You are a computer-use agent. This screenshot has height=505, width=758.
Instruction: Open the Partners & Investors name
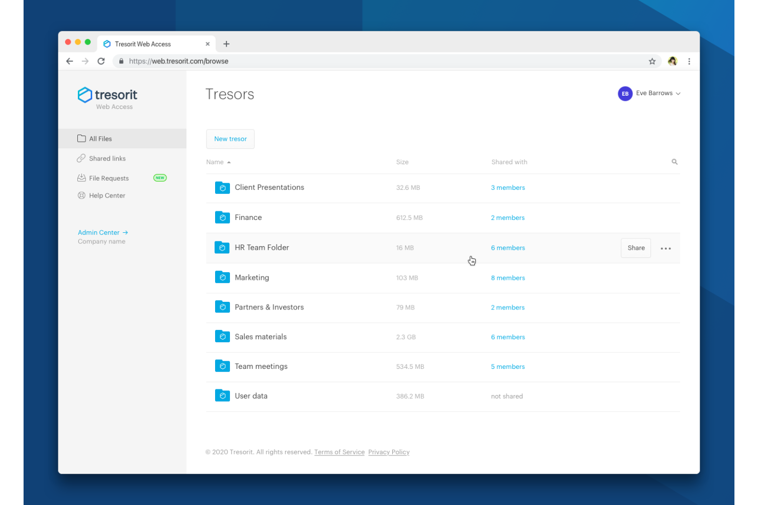tap(269, 307)
